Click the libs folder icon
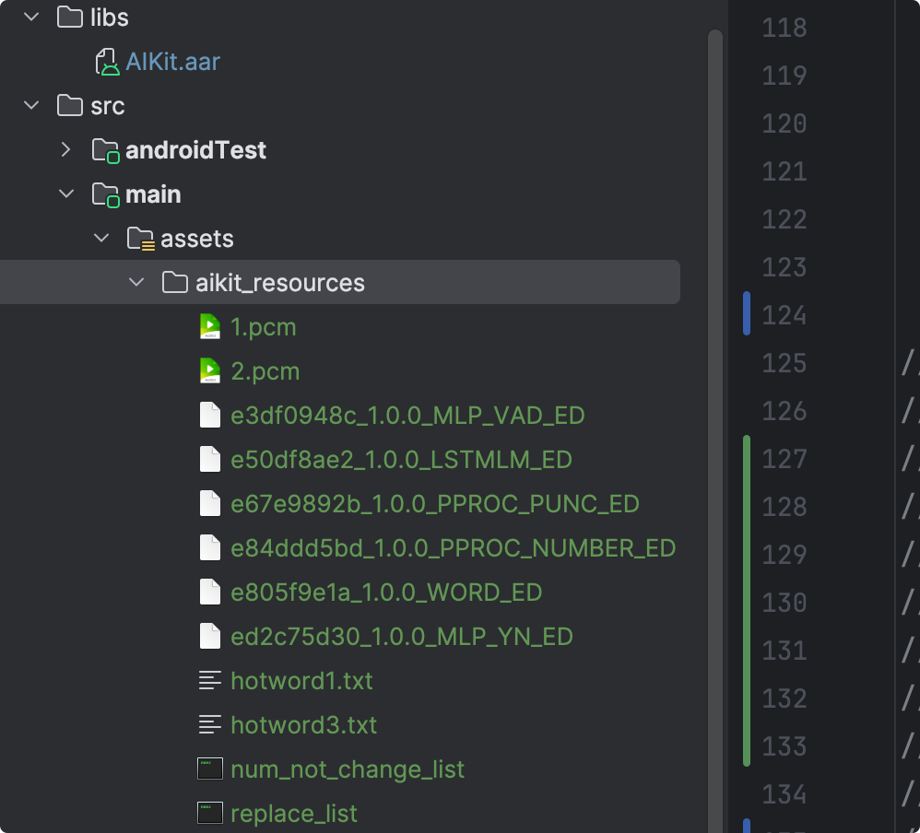Viewport: 920px width, 833px height. [69, 17]
